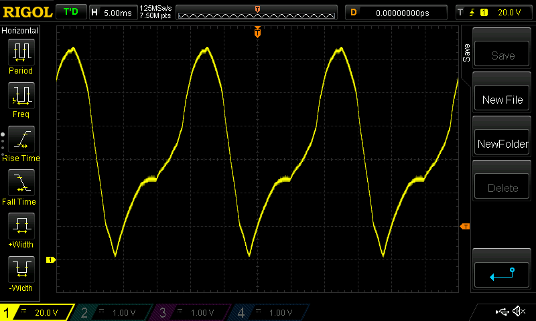
Task: Click the Delete button
Action: point(502,187)
